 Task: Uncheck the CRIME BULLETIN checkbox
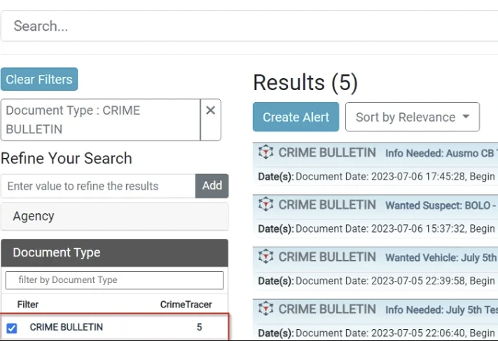pos(12,328)
